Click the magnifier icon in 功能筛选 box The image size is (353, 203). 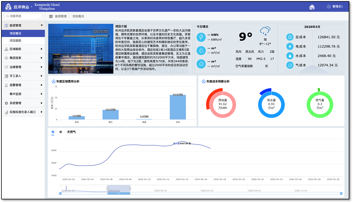click(7, 16)
